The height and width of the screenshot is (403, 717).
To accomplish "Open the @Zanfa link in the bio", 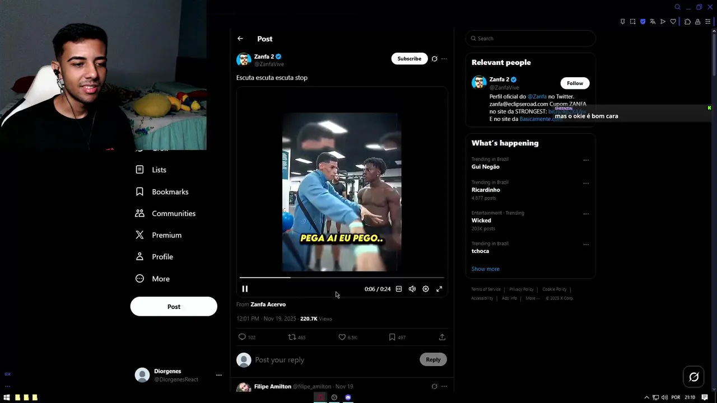I will [x=537, y=97].
